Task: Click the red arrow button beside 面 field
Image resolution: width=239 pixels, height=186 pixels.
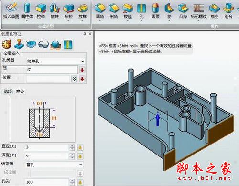Action: point(82,70)
